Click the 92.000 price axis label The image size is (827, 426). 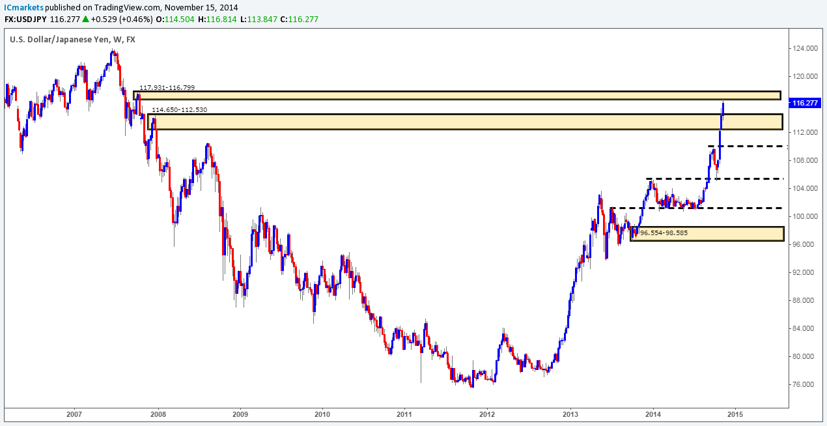click(x=802, y=272)
